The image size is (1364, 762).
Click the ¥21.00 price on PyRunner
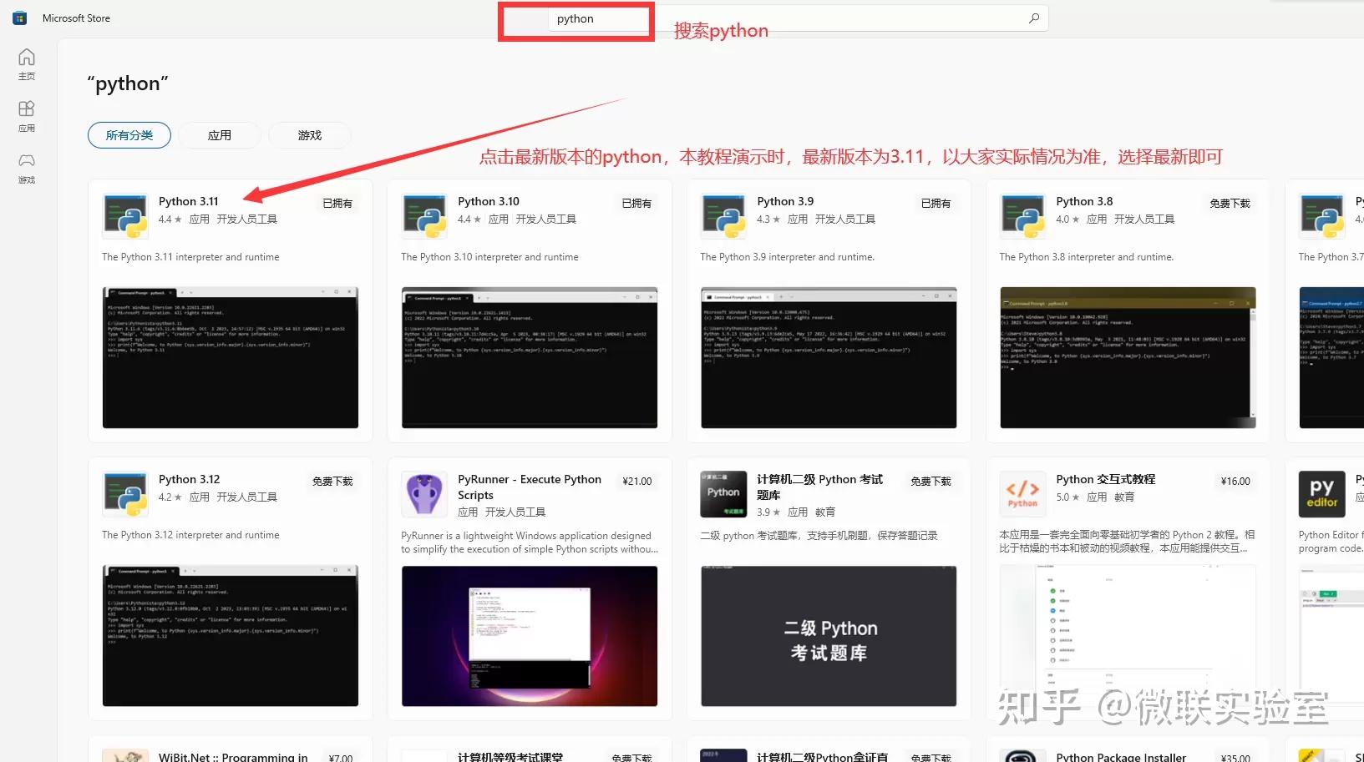click(x=637, y=482)
